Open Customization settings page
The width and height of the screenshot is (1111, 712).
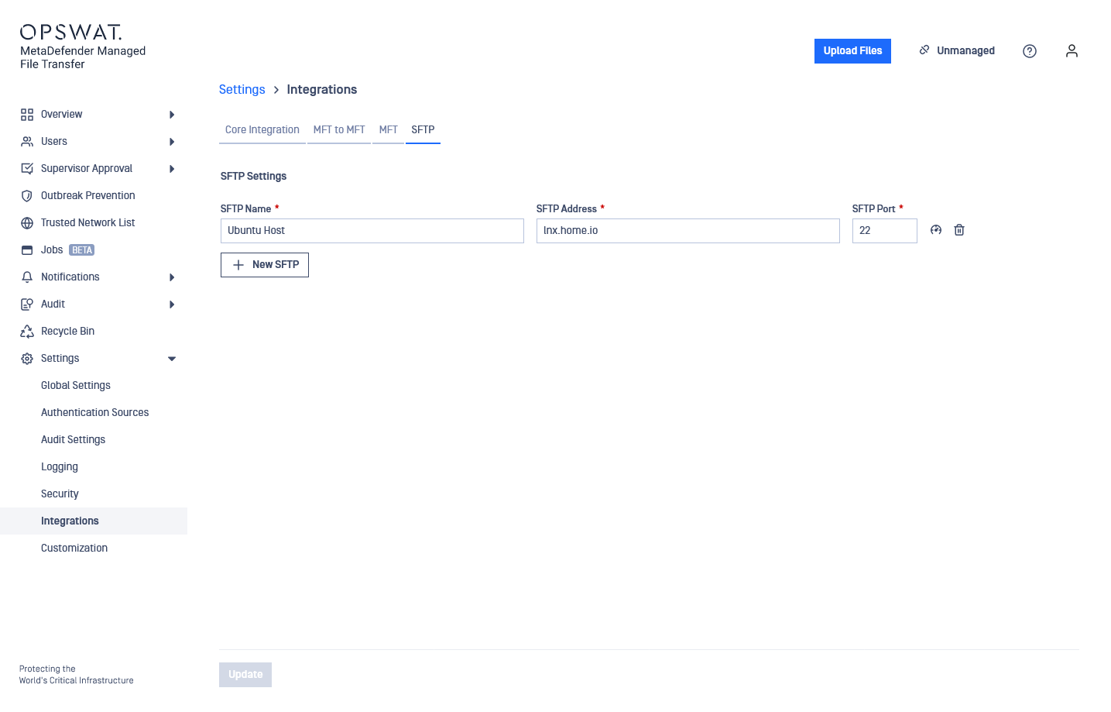[x=74, y=549]
